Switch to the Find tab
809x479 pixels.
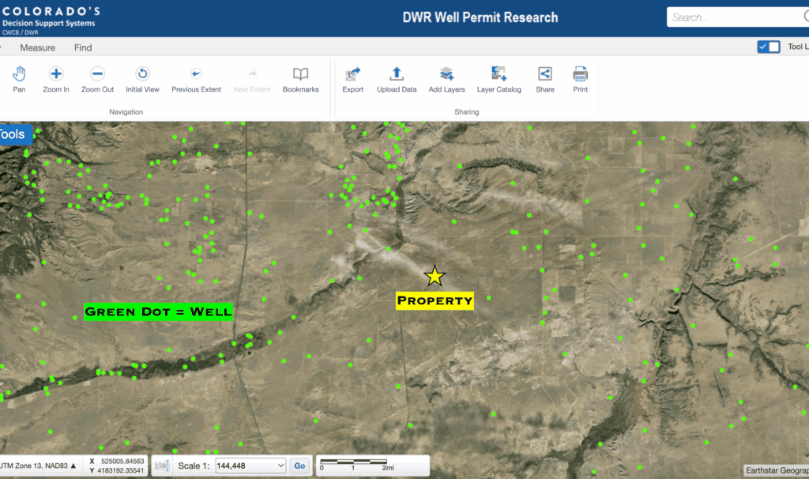pos(83,48)
